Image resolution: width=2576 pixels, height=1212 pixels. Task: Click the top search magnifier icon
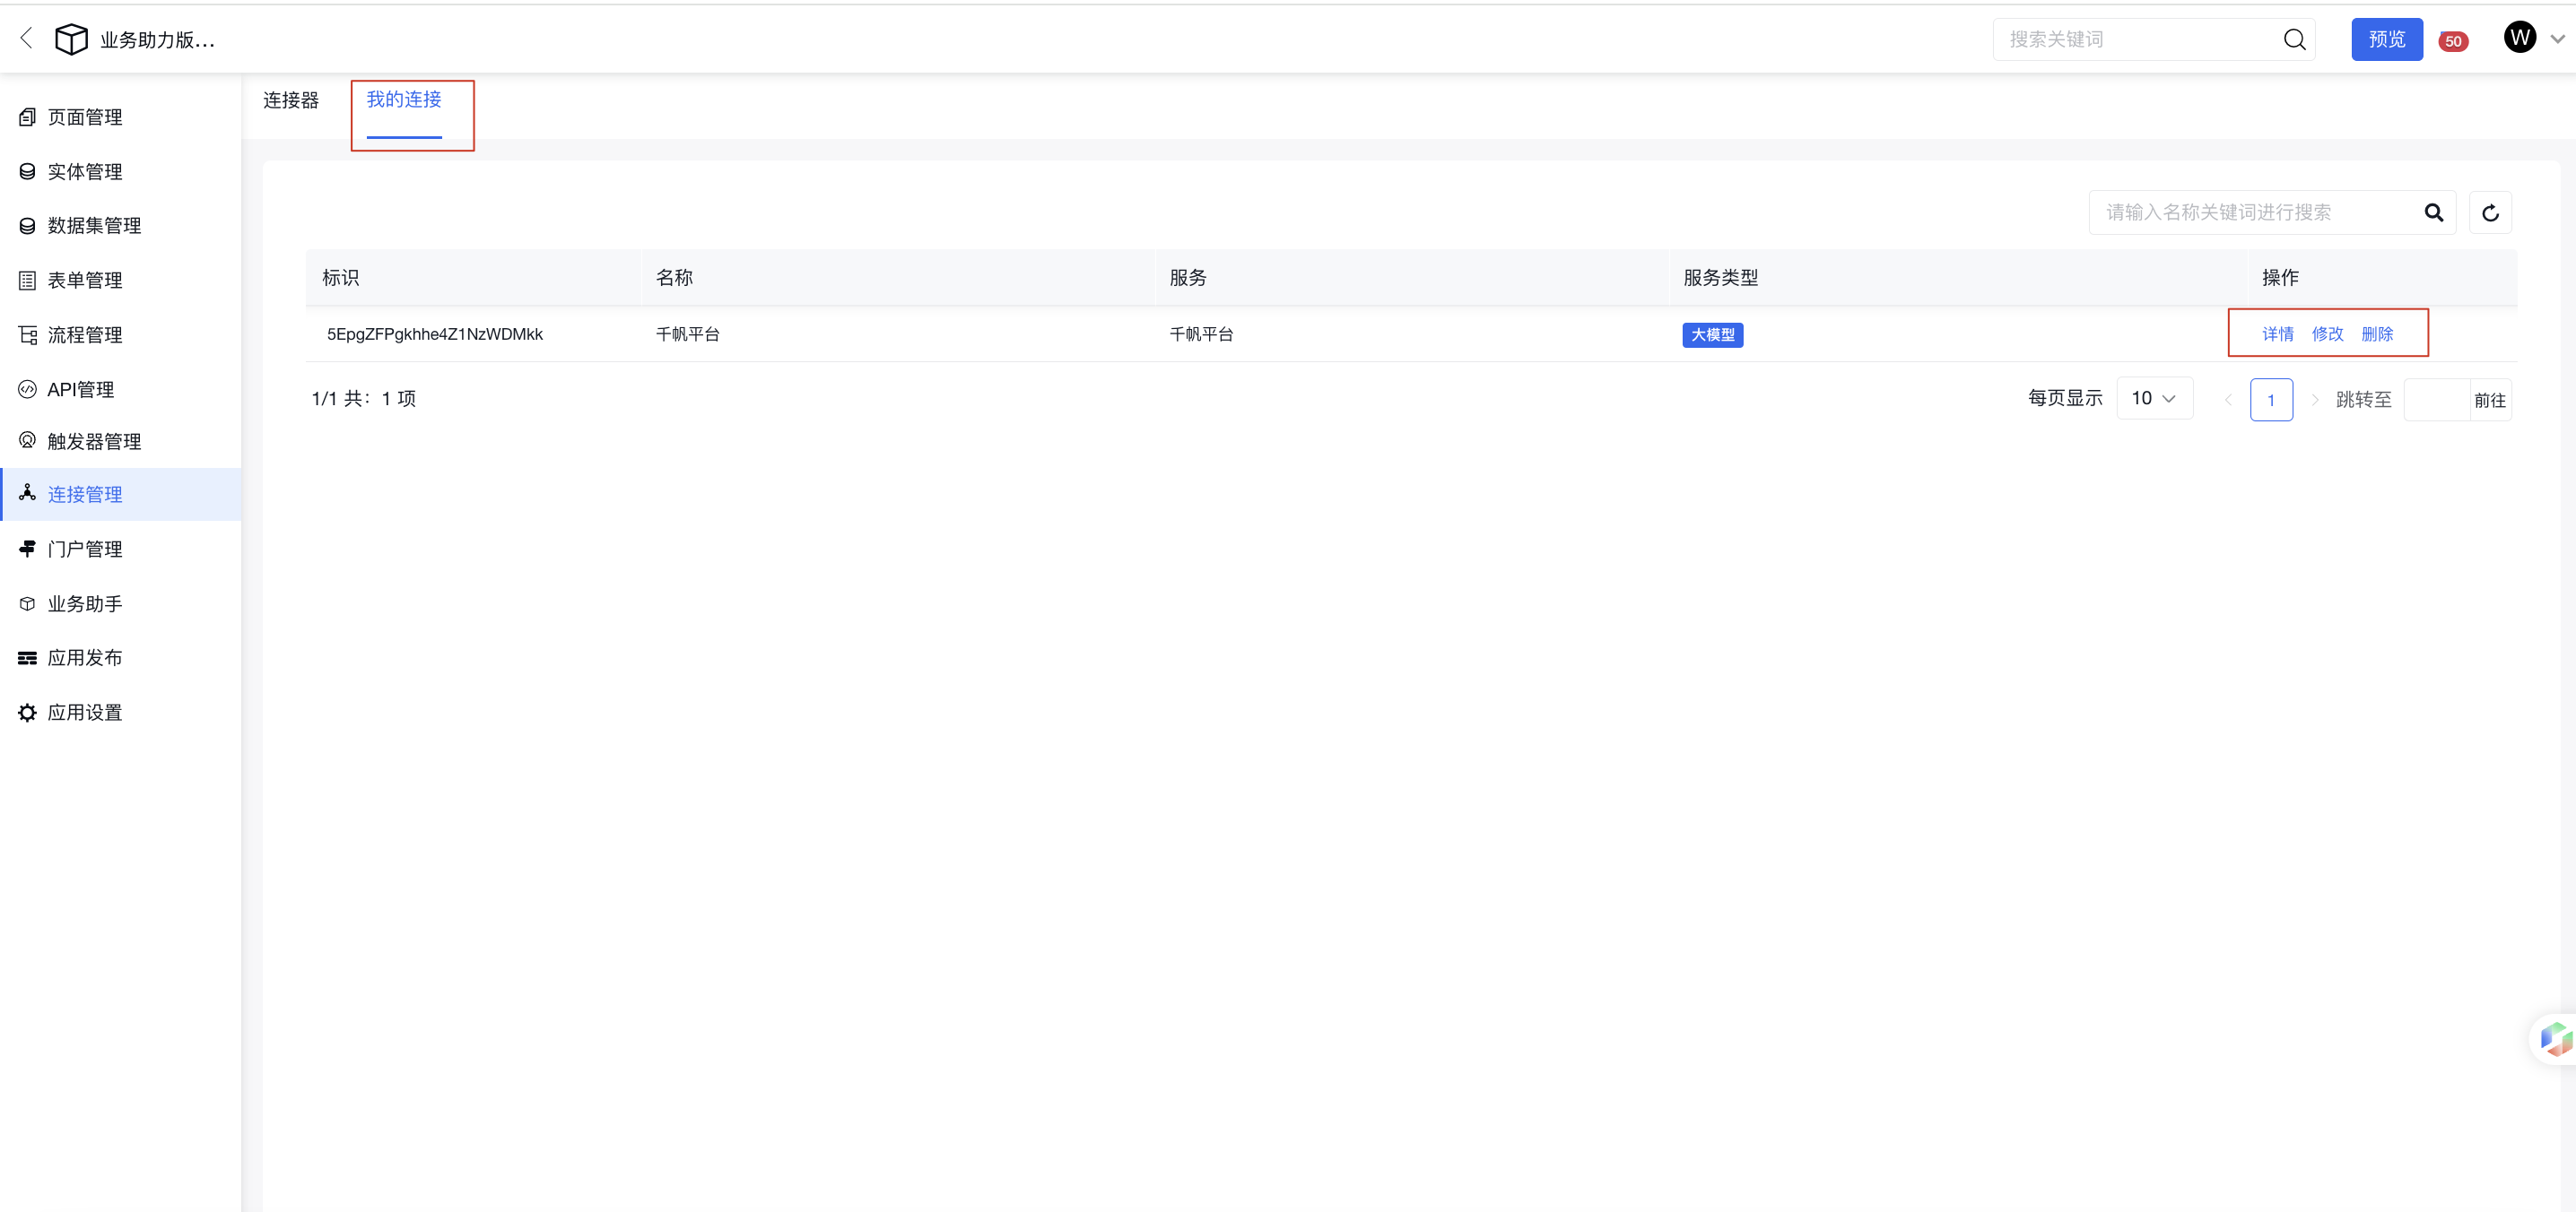point(2294,39)
